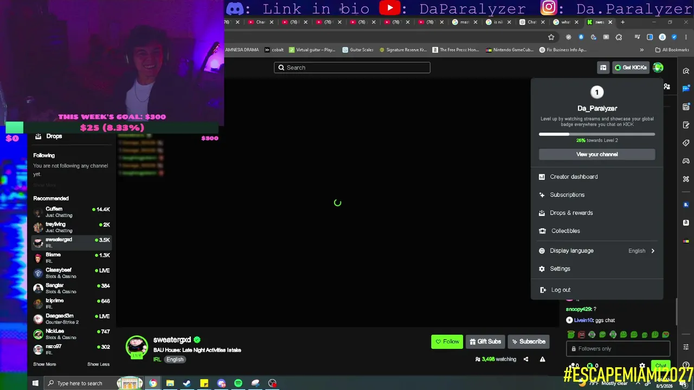This screenshot has height=390, width=694.
Task: Open the 302-viewer IRL channel in Recommended
Action: [x=72, y=349]
